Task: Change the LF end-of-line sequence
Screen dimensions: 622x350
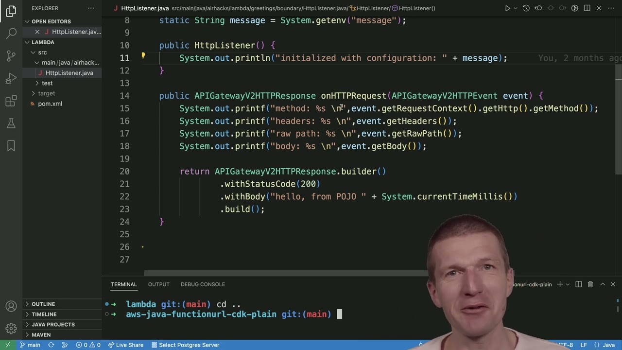Action: pos(583,345)
